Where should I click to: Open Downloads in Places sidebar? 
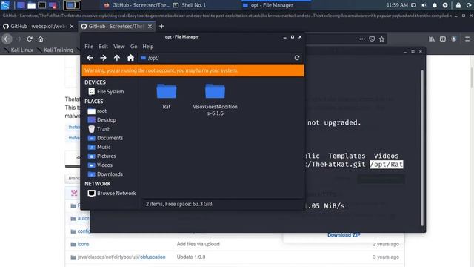click(x=105, y=174)
